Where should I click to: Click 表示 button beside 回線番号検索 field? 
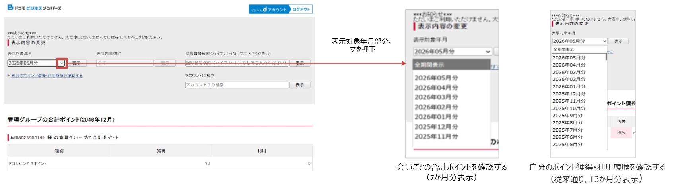point(300,63)
